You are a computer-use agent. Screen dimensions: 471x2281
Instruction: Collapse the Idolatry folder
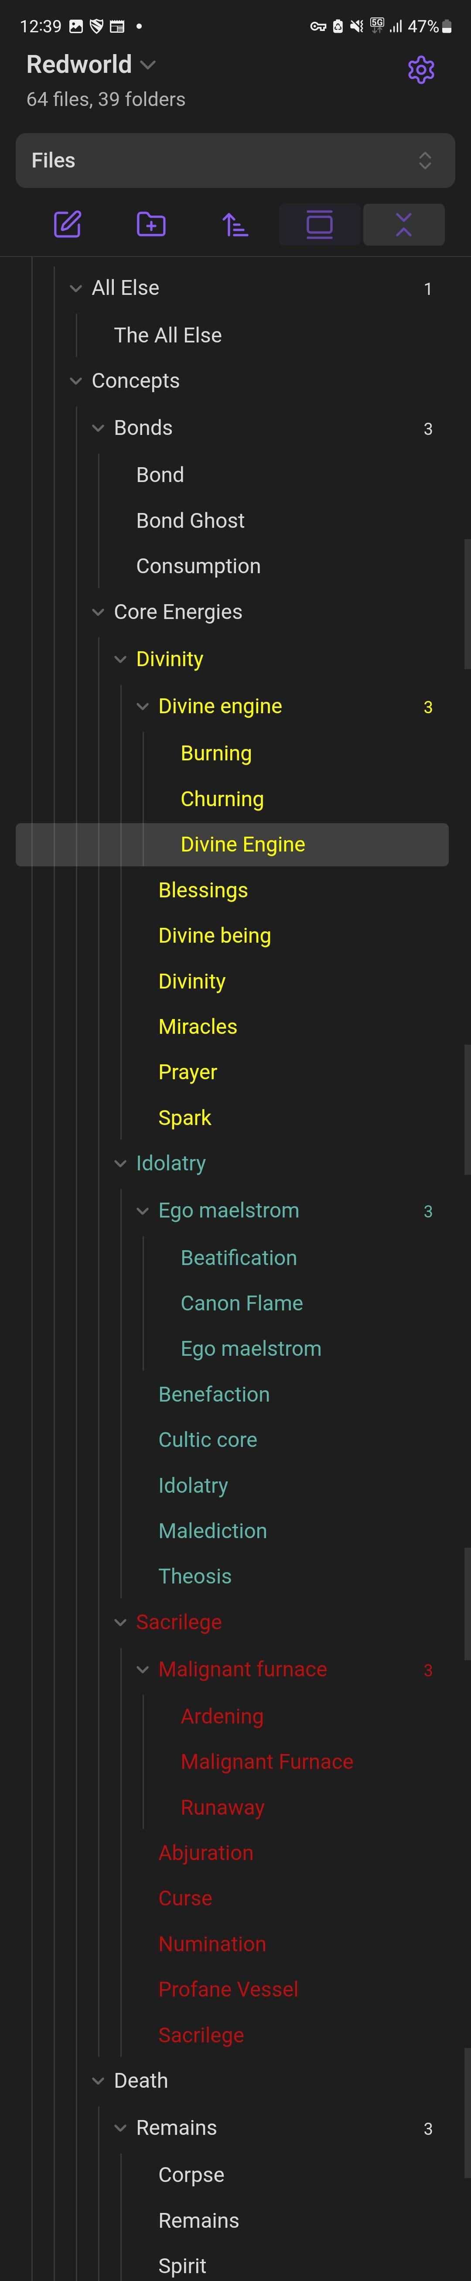(120, 1163)
